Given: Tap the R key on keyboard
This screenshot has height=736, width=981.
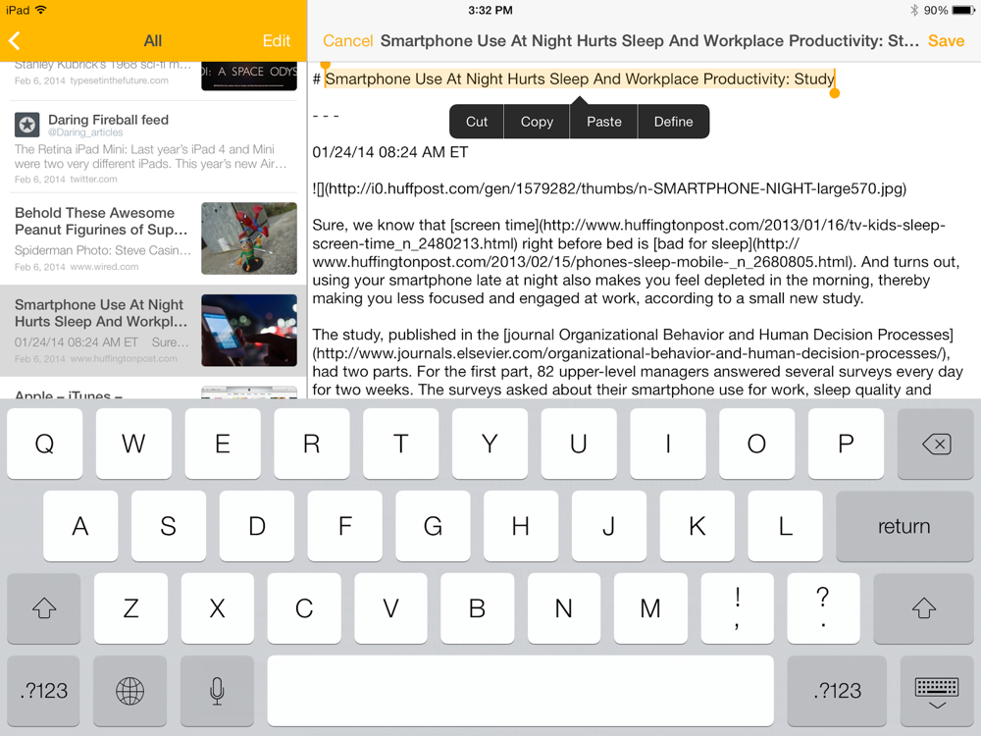Looking at the screenshot, I should coord(312,445).
